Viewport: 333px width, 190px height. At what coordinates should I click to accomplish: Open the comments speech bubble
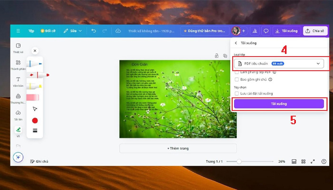pos(266,31)
